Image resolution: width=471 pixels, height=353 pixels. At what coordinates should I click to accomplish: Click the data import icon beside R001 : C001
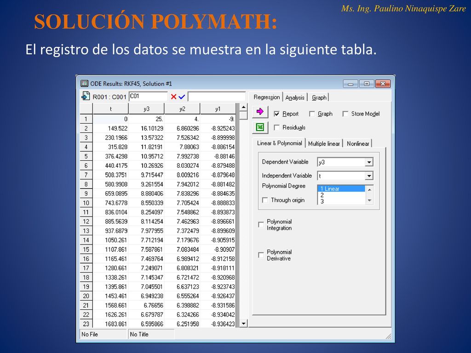tap(86, 96)
